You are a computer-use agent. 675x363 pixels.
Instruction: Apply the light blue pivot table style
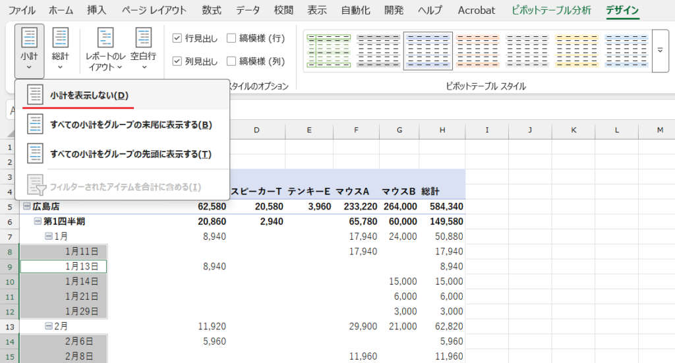click(626, 51)
